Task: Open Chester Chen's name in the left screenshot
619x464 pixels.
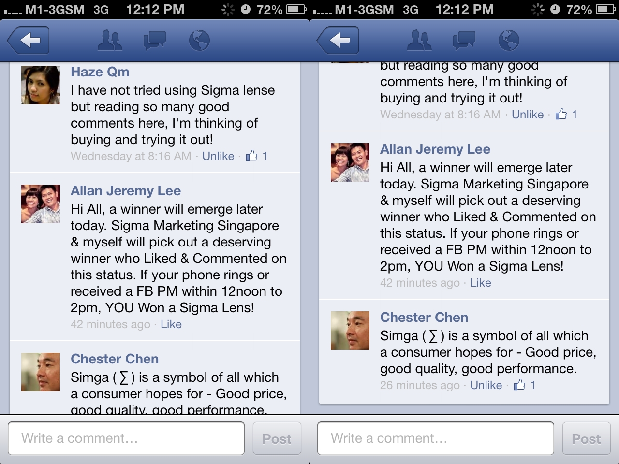Action: [x=115, y=359]
